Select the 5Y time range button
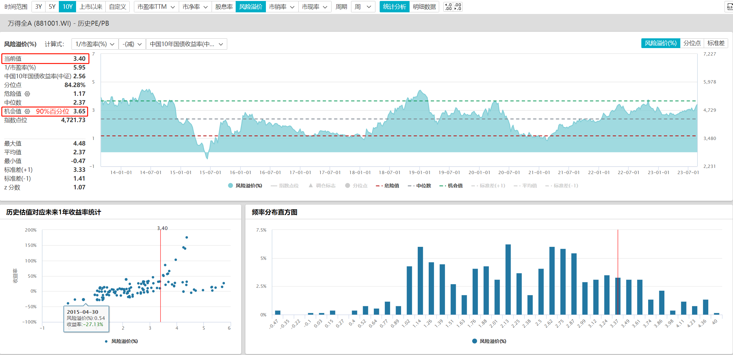The height and width of the screenshot is (355, 733). click(x=52, y=7)
